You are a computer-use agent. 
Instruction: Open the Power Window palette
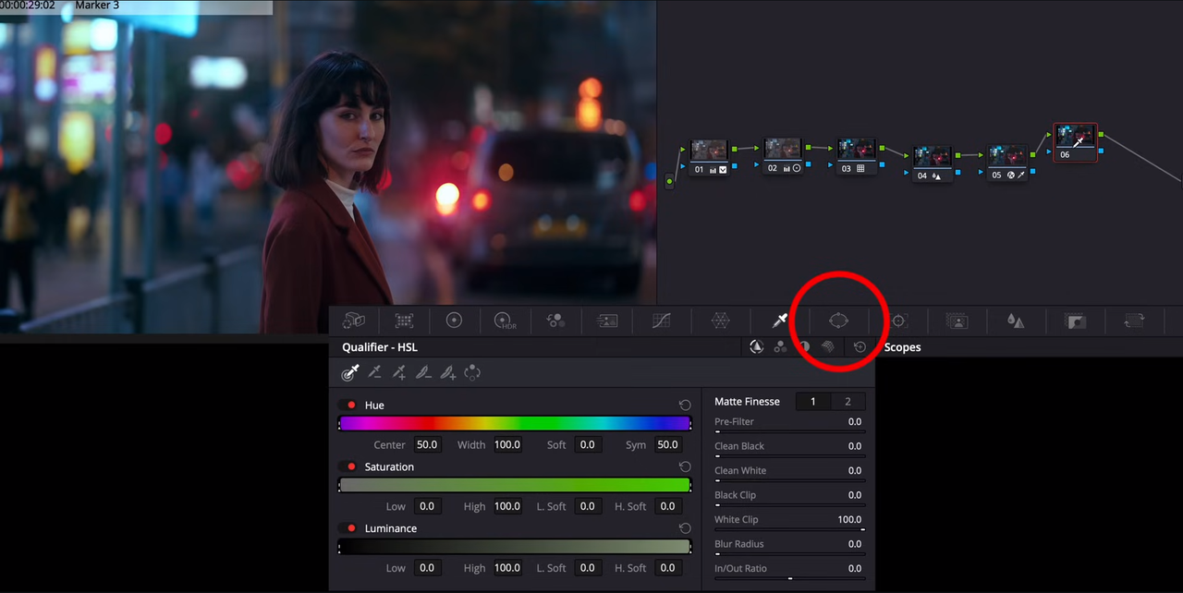(x=838, y=321)
